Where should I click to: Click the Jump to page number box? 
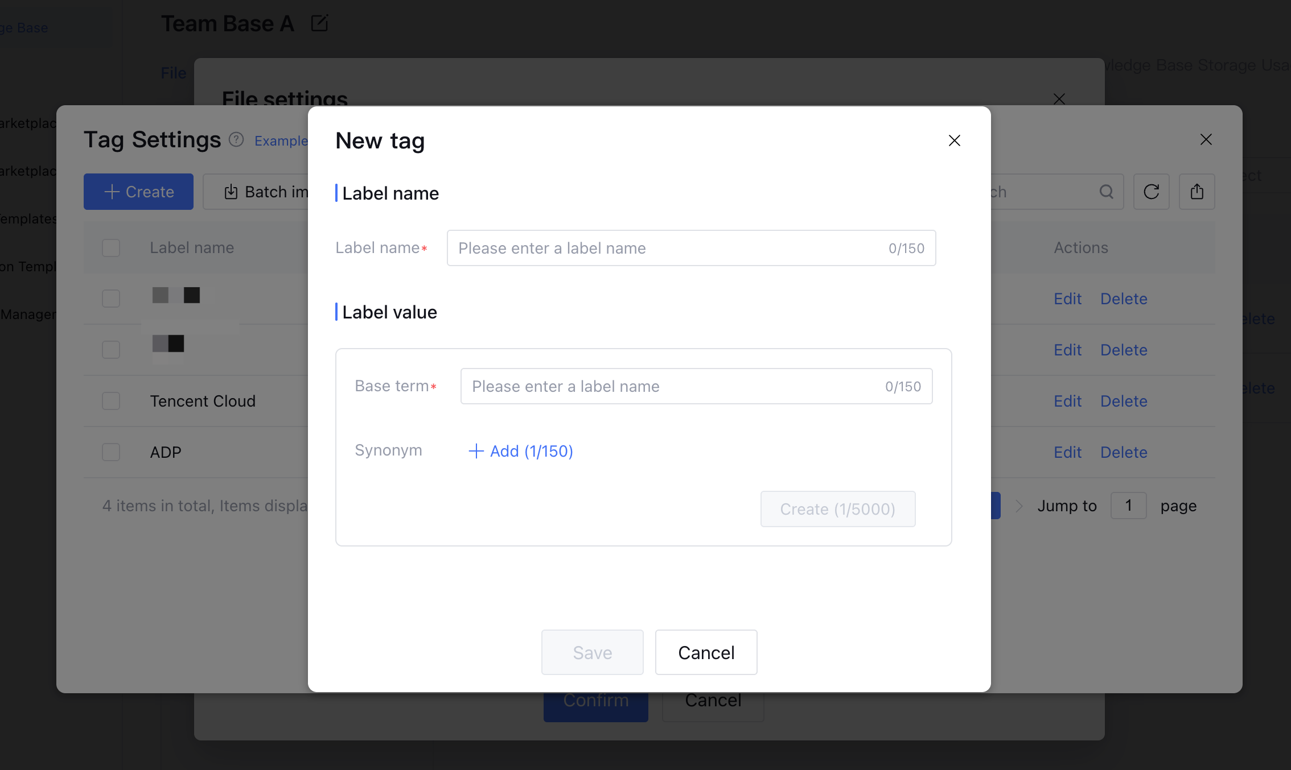1128,506
